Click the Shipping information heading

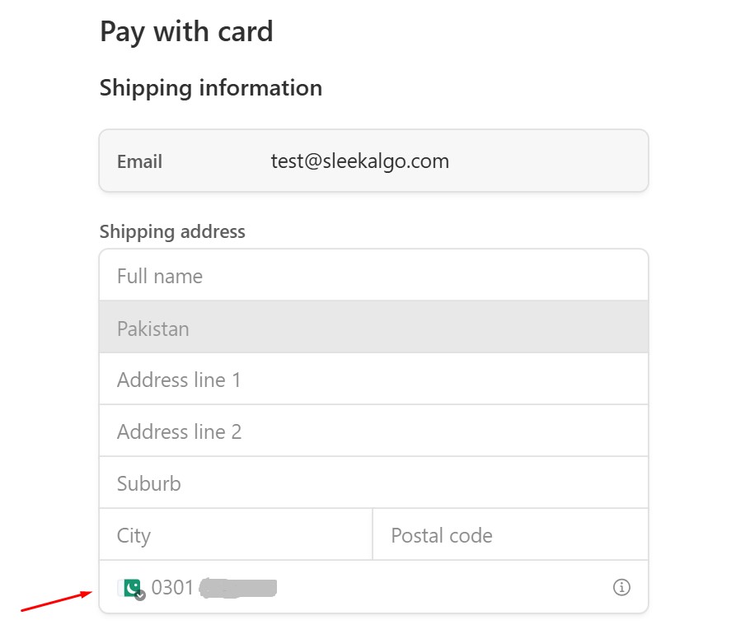(211, 87)
